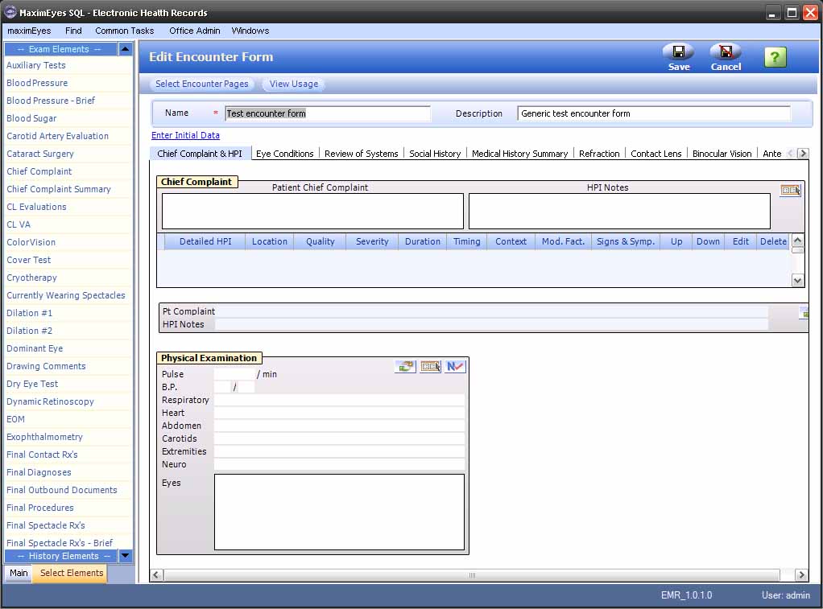This screenshot has height=609, width=823.
Task: Click the Select Encounter Pages button
Action: coord(201,84)
